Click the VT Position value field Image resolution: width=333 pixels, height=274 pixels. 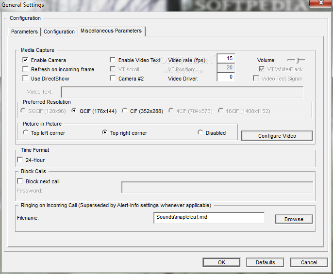point(226,68)
